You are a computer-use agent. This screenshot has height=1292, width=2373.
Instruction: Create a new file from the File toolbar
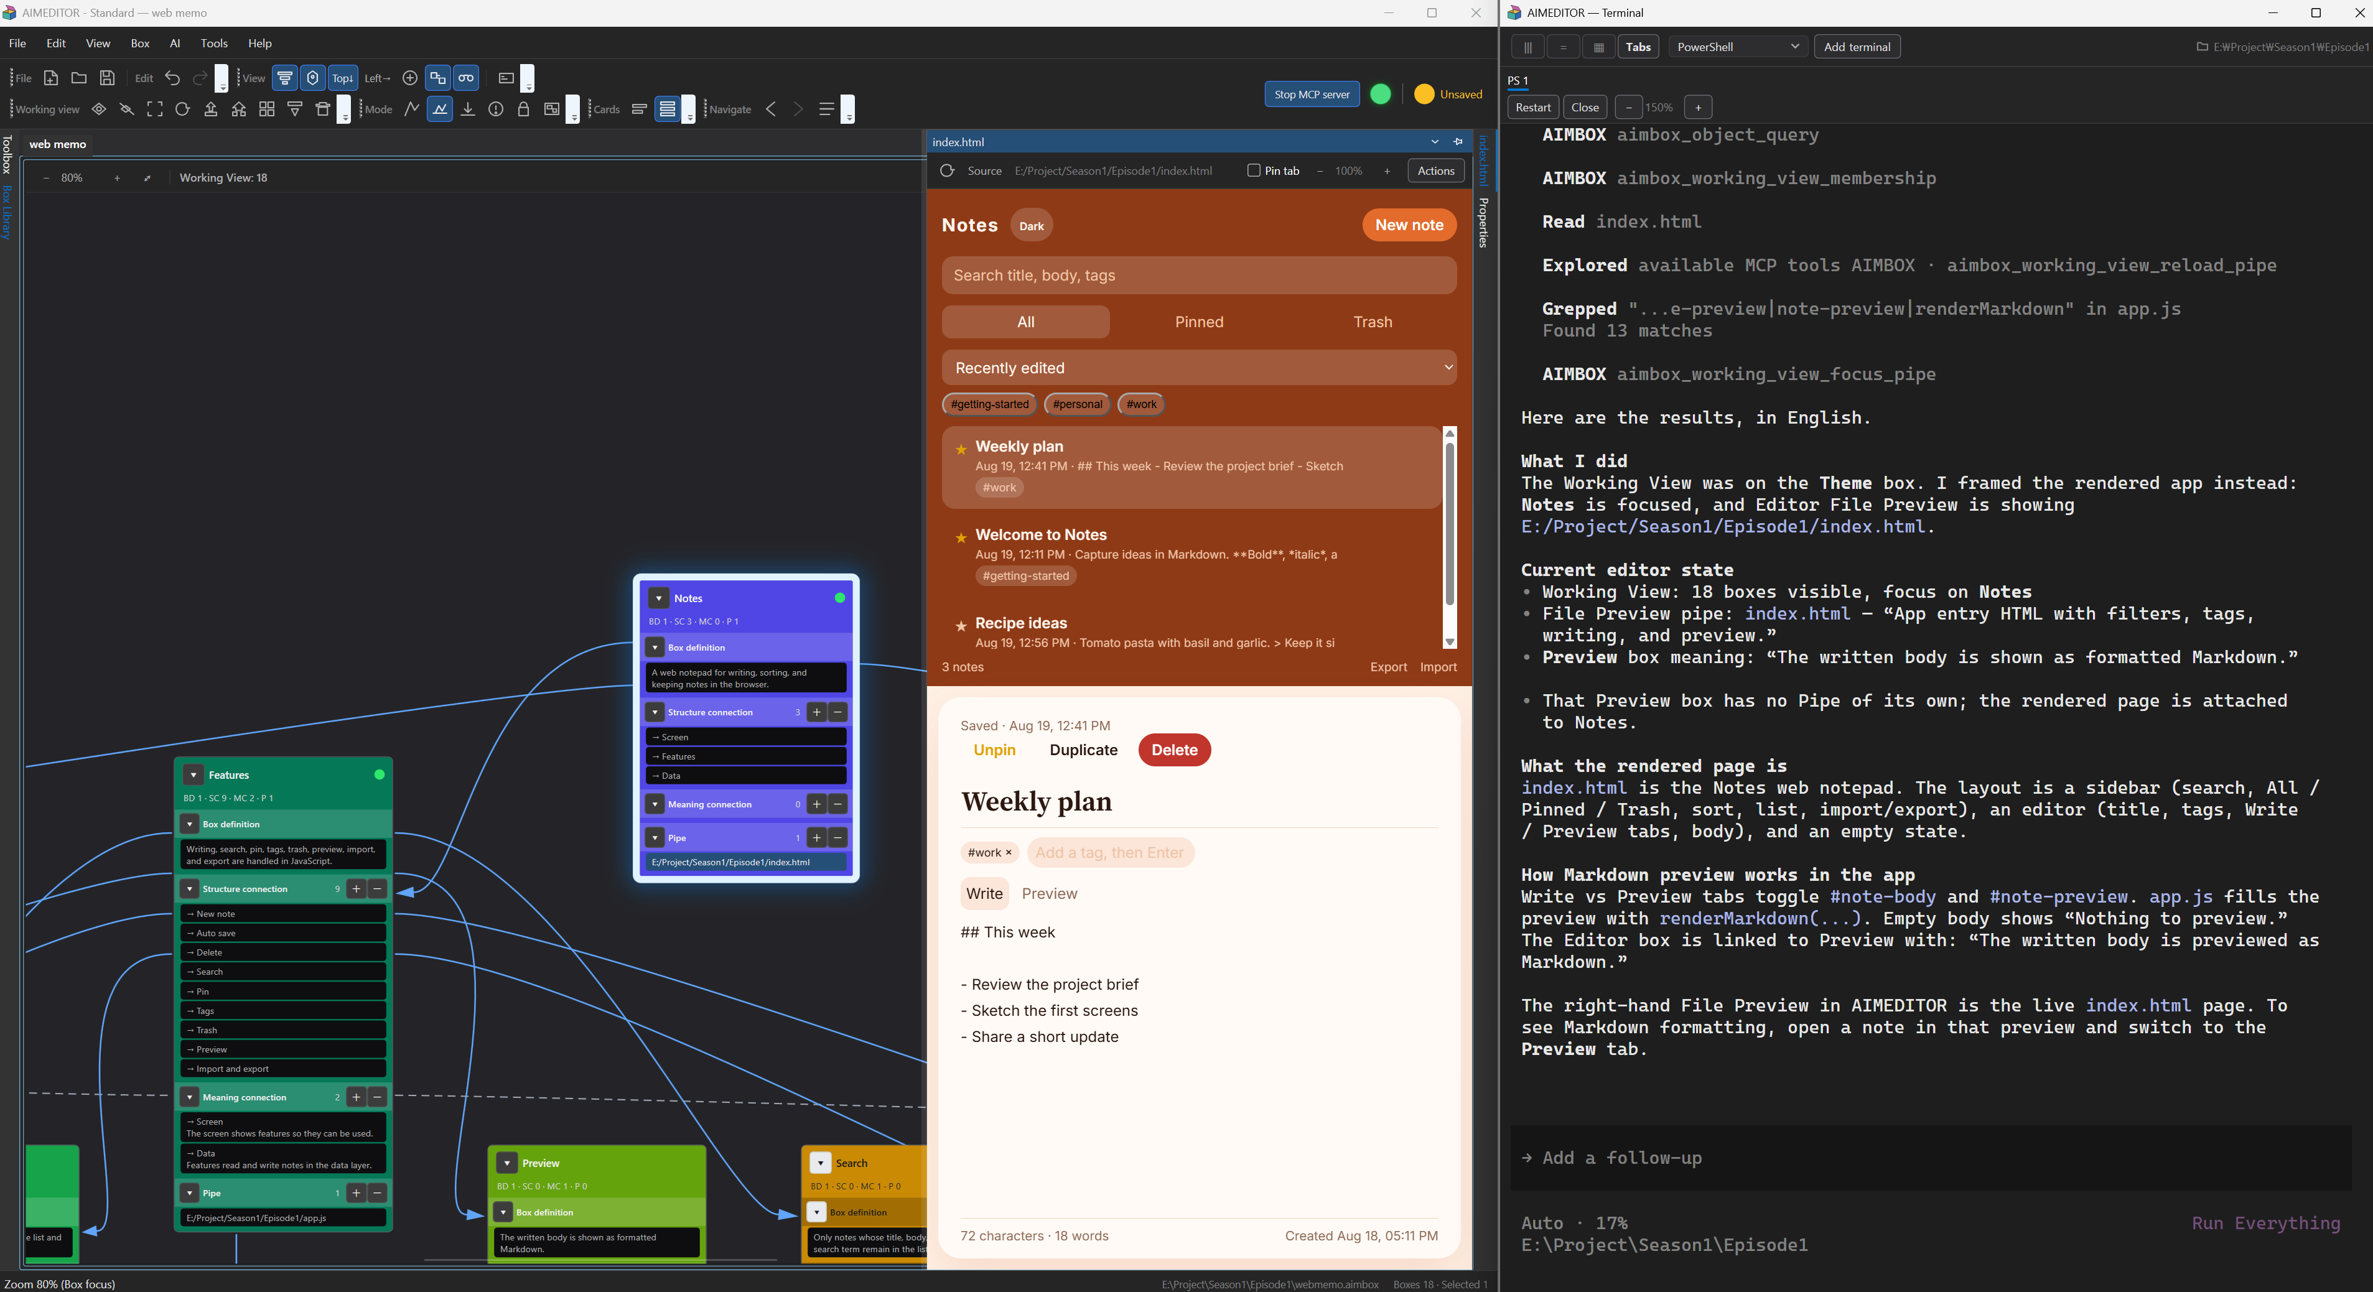click(52, 78)
